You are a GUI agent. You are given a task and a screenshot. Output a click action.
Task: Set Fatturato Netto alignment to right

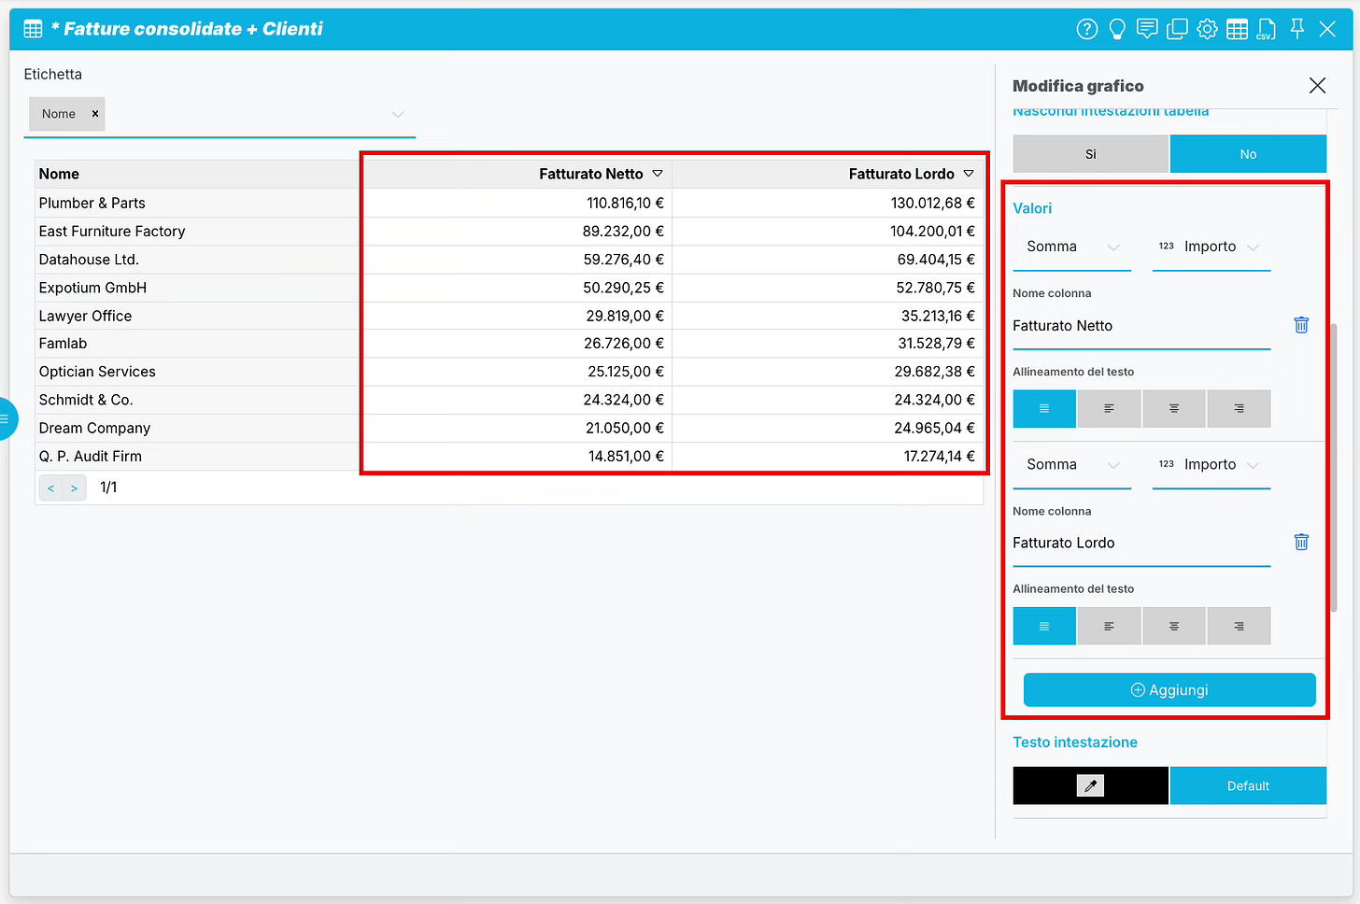click(x=1239, y=408)
